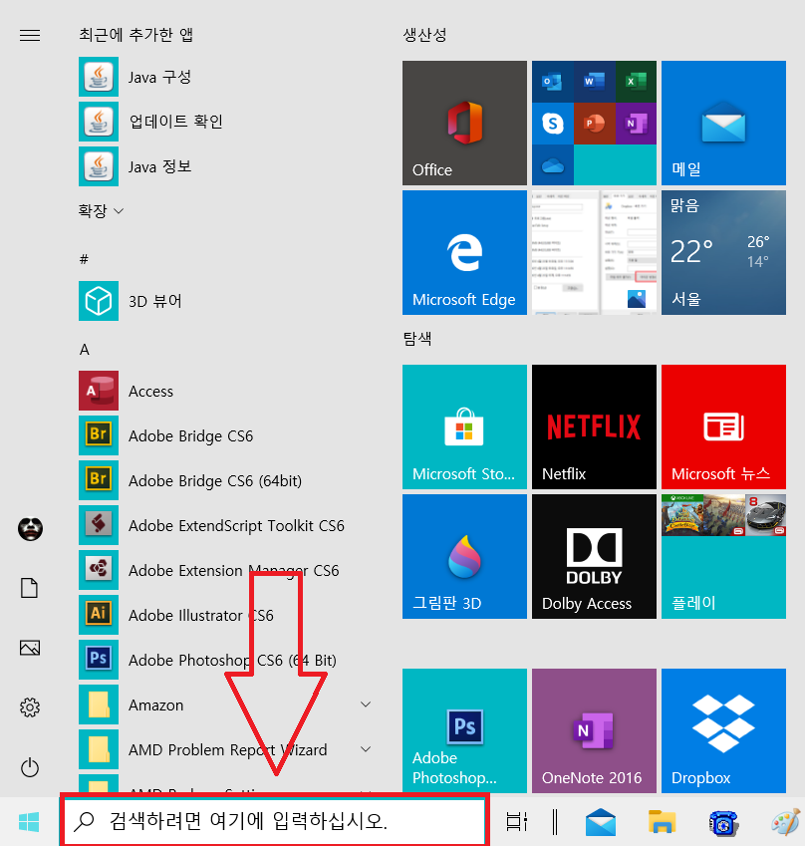Open the Power options button
Image resolution: width=805 pixels, height=846 pixels.
click(30, 767)
